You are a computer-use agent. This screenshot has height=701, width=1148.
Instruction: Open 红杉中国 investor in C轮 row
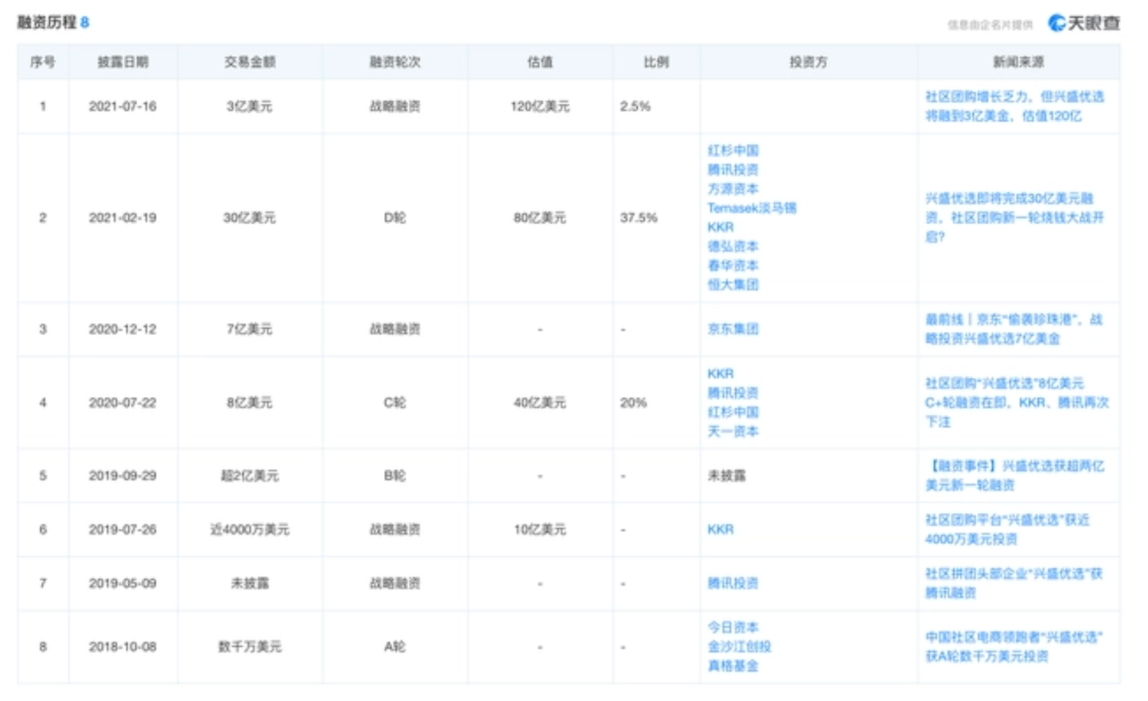733,412
